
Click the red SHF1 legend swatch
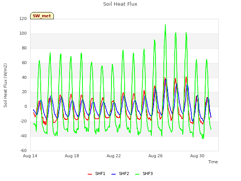point(90,174)
